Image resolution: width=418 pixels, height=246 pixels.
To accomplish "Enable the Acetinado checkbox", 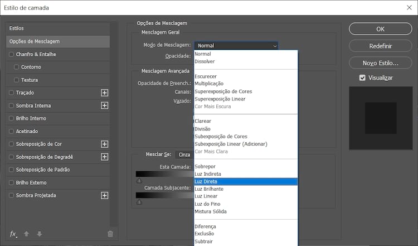I will 11,131.
